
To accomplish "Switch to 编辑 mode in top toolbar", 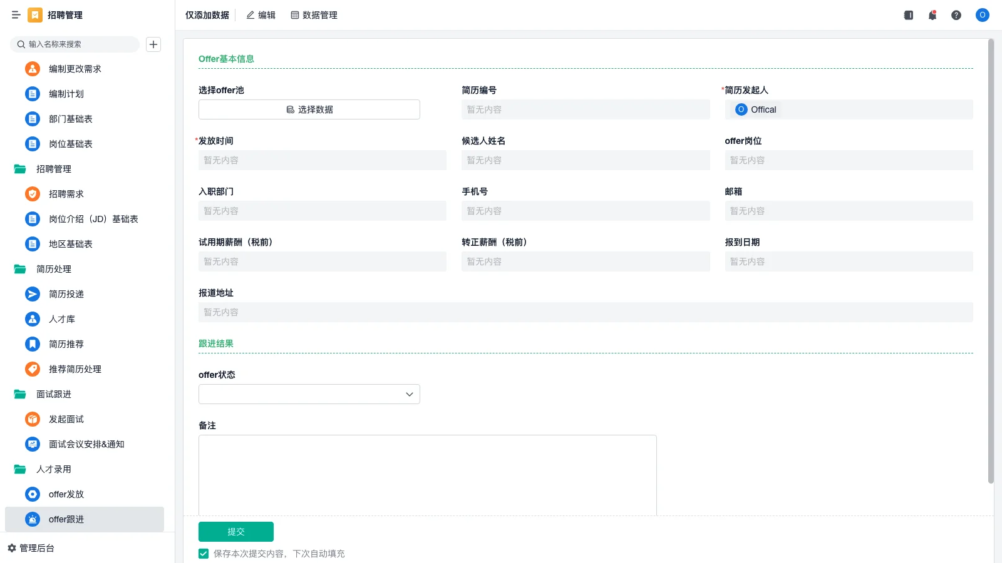I will point(261,15).
